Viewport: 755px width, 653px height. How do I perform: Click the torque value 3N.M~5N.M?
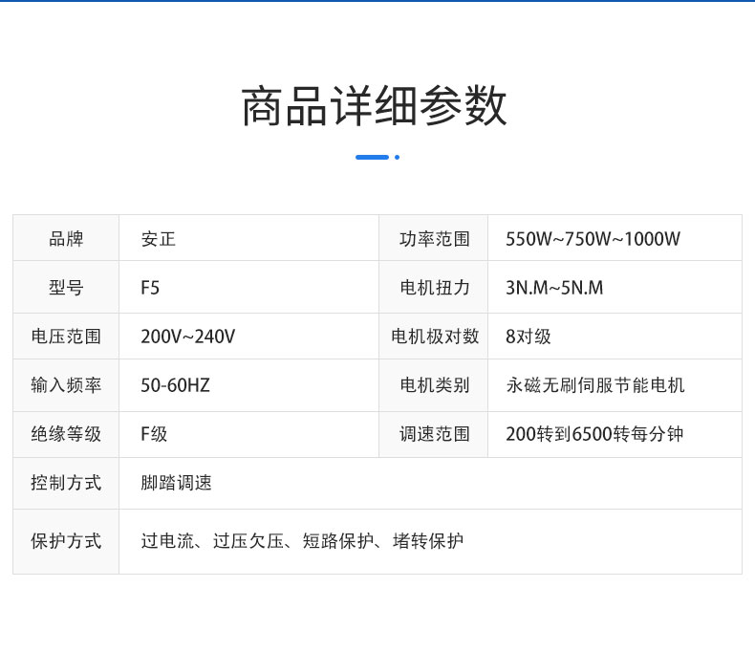point(554,288)
